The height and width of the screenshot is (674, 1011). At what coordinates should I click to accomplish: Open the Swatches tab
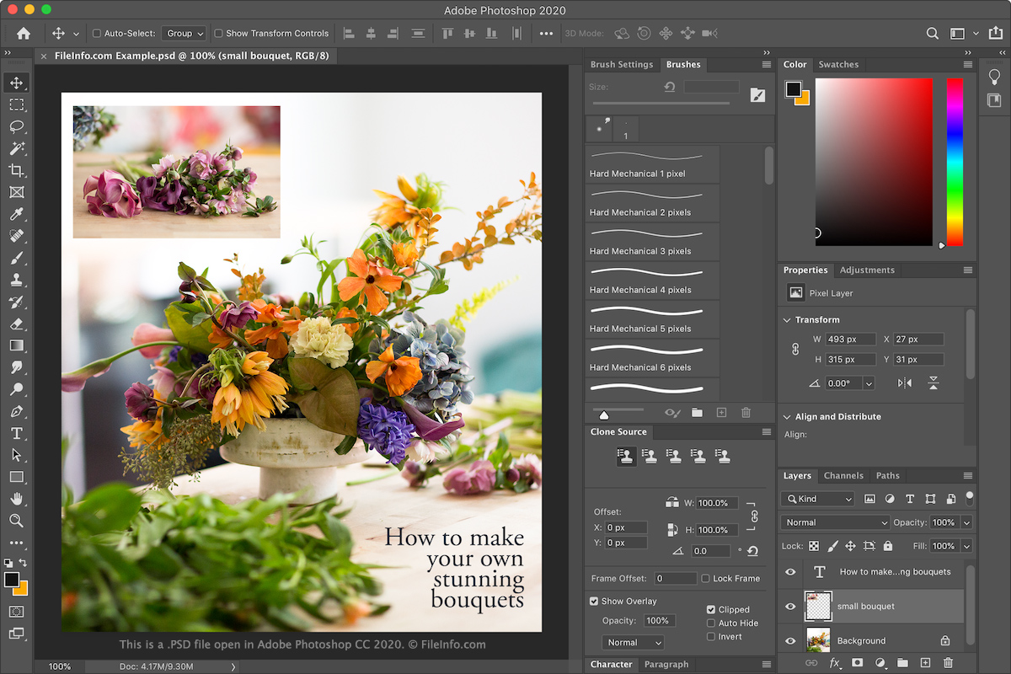click(x=838, y=65)
